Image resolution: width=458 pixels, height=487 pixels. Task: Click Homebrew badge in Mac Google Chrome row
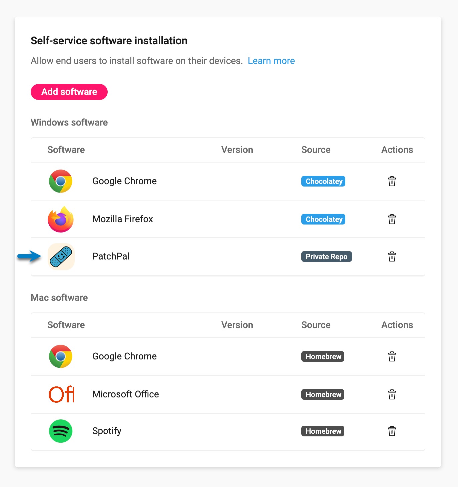323,356
